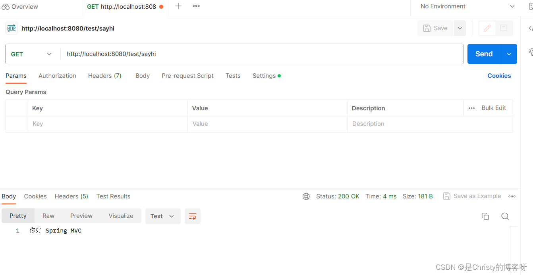Click the Description input cell
The width and height of the screenshot is (533, 275).
[x=430, y=124]
